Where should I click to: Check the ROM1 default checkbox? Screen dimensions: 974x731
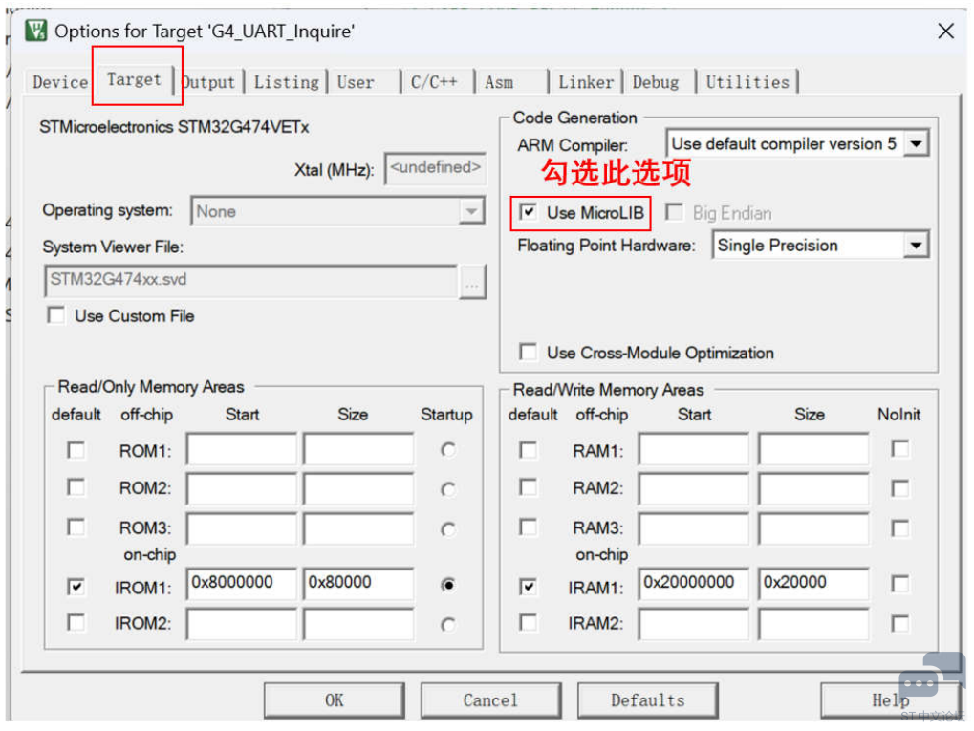[76, 450]
